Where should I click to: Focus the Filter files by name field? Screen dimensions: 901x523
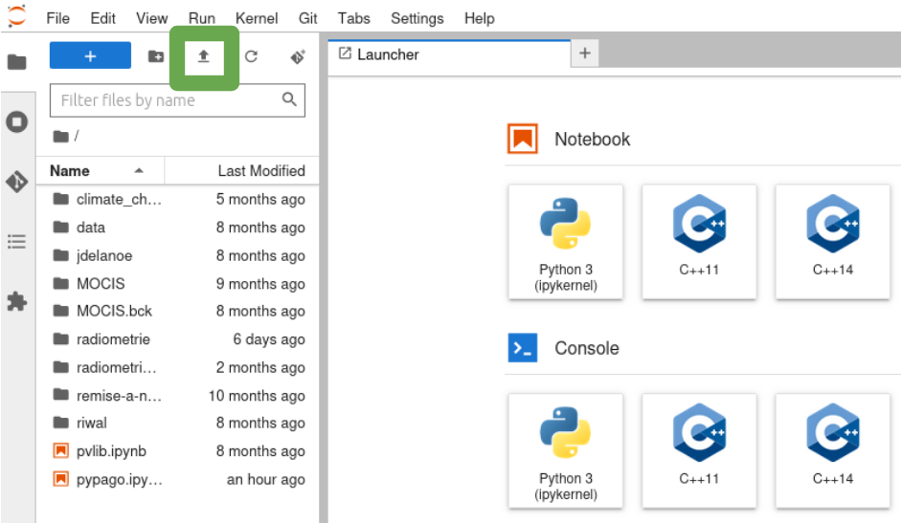177,100
